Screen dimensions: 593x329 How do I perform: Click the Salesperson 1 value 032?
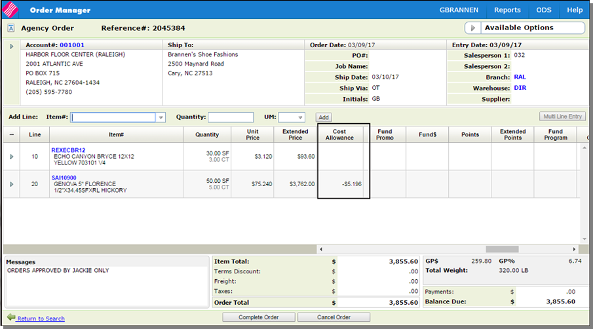click(519, 55)
